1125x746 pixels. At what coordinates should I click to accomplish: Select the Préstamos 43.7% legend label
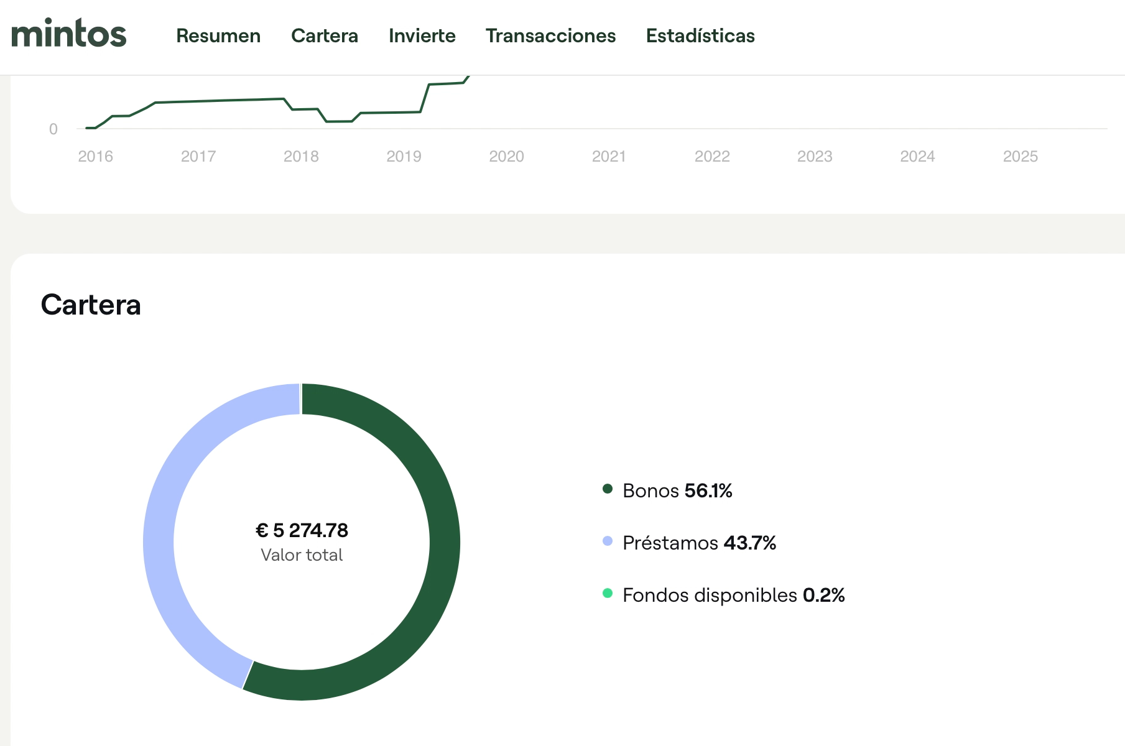[699, 543]
